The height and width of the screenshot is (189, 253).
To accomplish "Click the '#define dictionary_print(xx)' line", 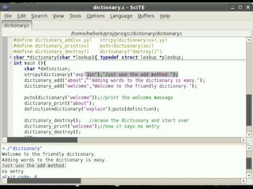I will click(84, 46).
